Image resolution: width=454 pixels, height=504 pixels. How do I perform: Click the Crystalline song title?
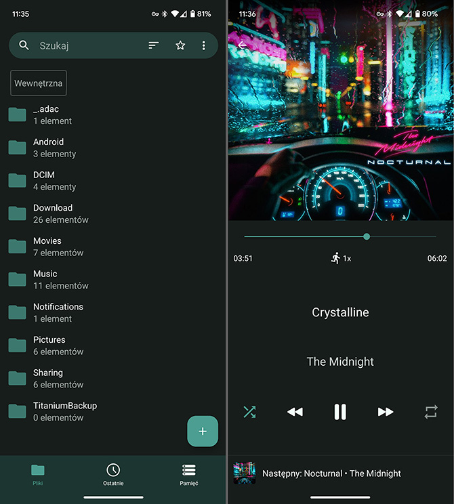[340, 312]
